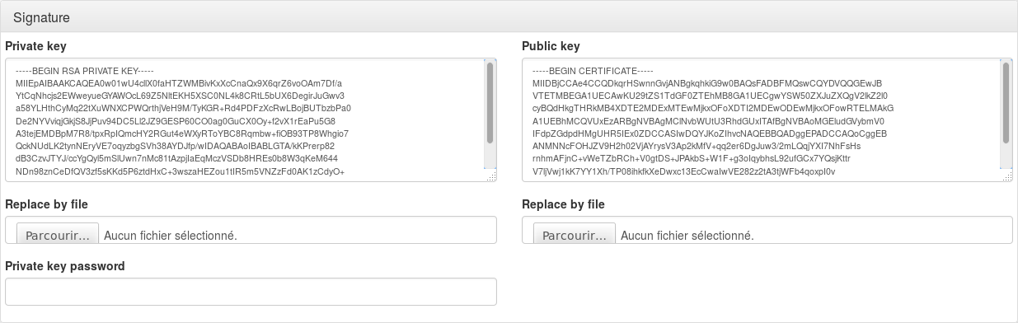The image size is (1018, 323).
Task: Grab the Private key textarea resize handle
Action: click(491, 176)
